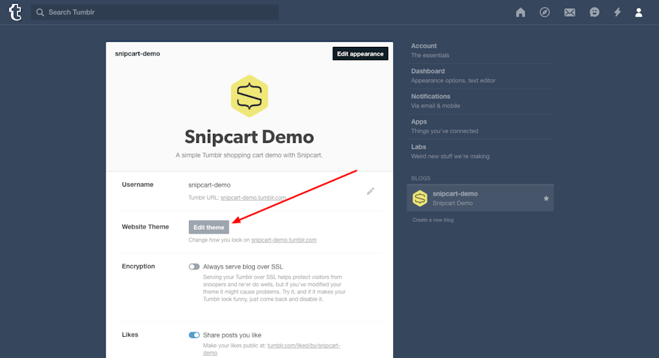The width and height of the screenshot is (659, 358).
Task: Click the pencil icon to edit username
Action: pos(371,191)
